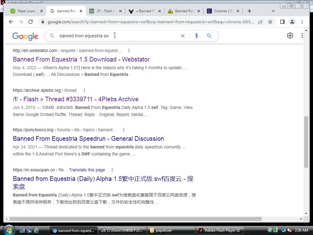Expand the tab search dropdown
The image size is (313, 235).
click(273, 11)
